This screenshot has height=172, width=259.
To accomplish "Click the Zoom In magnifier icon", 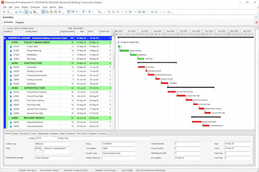I will pos(4,12).
